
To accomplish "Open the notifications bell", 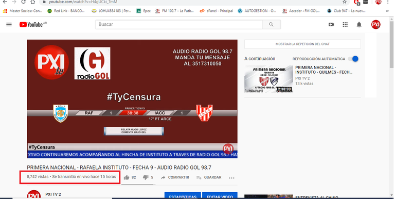I will tap(359, 25).
